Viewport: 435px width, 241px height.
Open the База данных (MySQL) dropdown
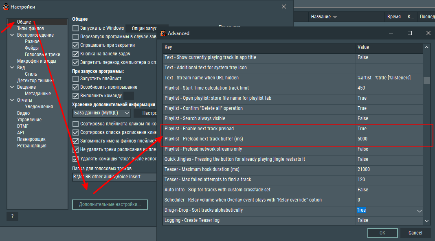tap(101, 113)
